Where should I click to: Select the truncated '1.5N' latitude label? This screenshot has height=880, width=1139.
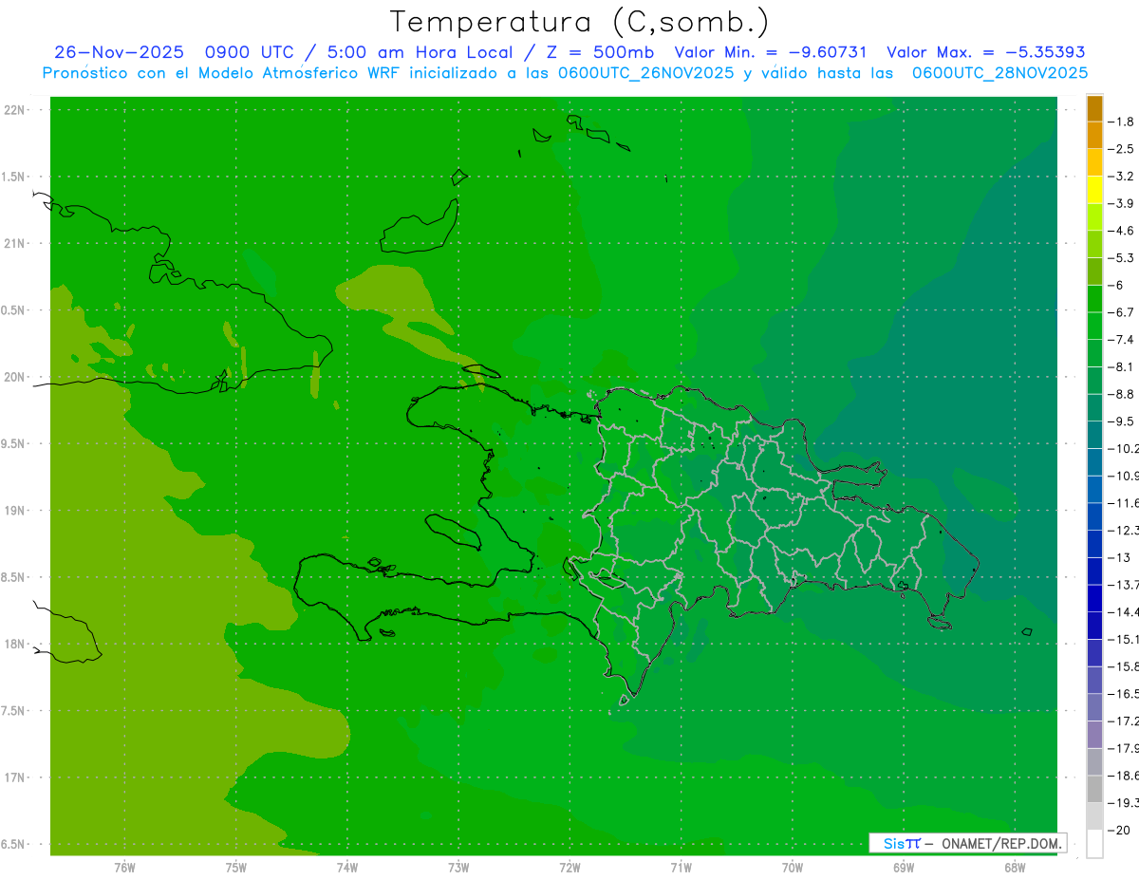coord(12,177)
